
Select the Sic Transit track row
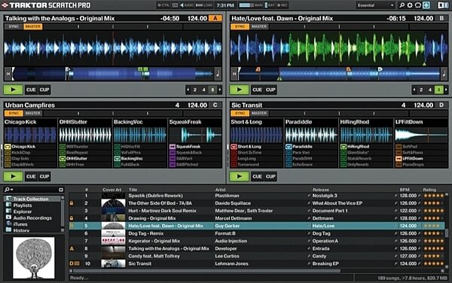click(x=257, y=263)
